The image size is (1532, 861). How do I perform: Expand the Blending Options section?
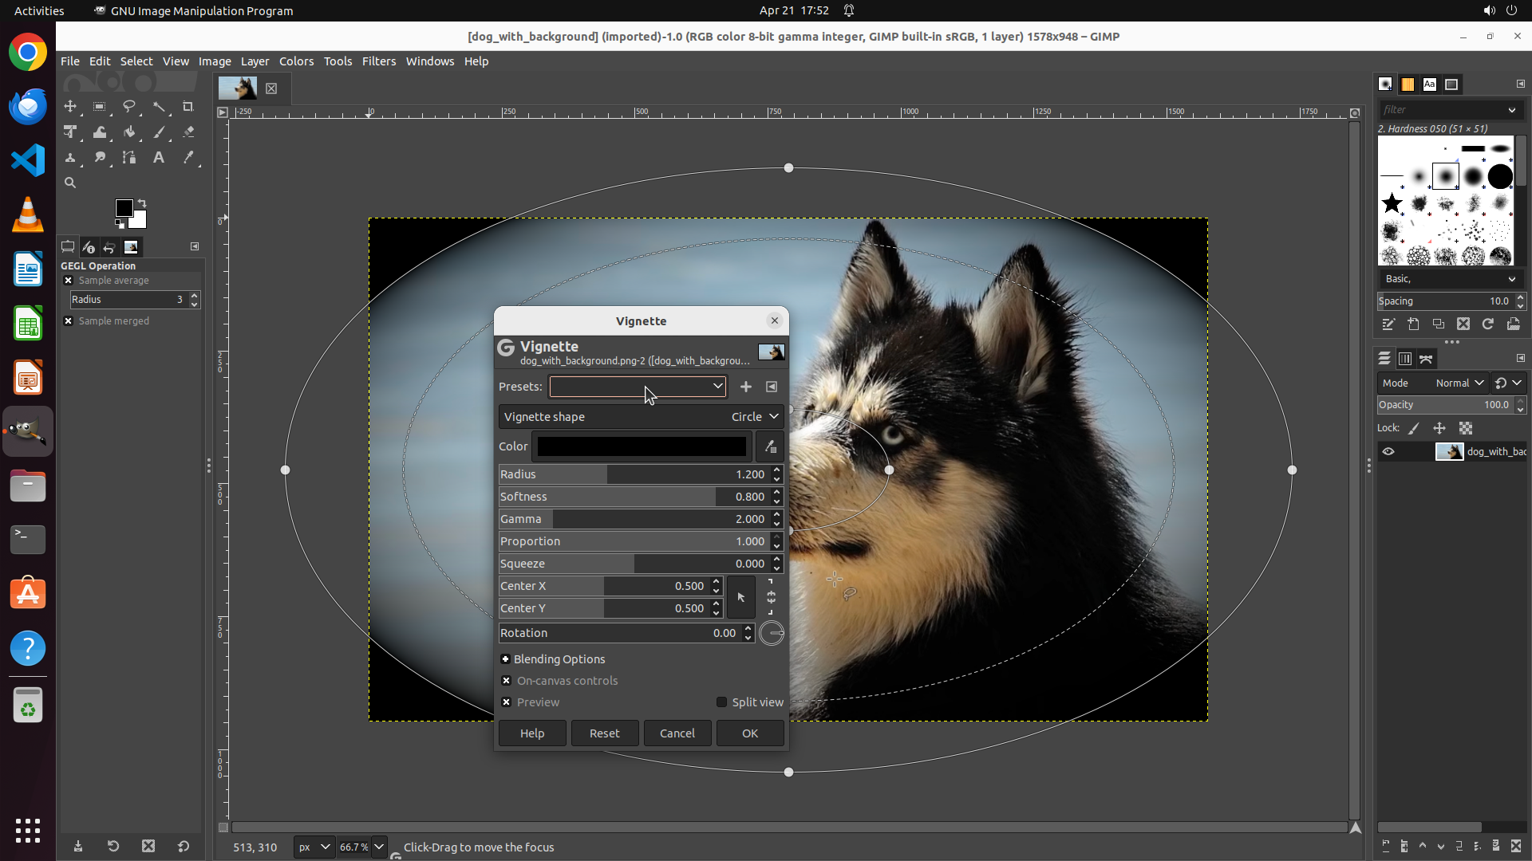tap(505, 659)
